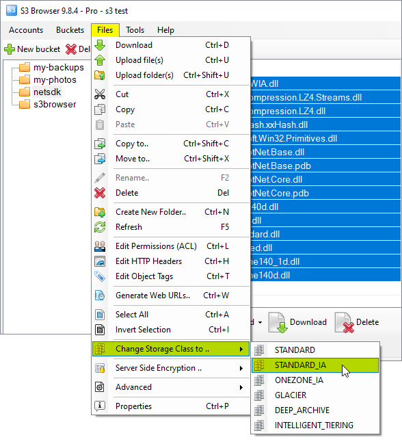Select file row ending in tNet.Core.dll
Screen dimensions: 402x446
point(325,179)
